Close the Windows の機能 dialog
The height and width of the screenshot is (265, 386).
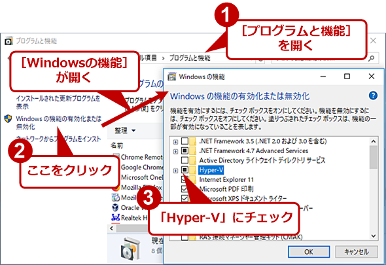372,77
